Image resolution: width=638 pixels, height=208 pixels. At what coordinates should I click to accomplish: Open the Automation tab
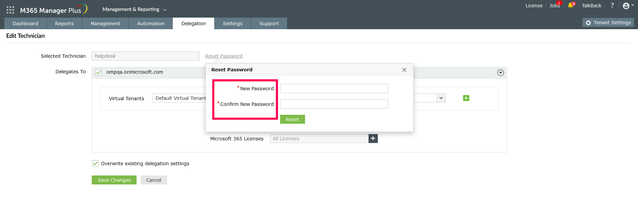tap(151, 24)
